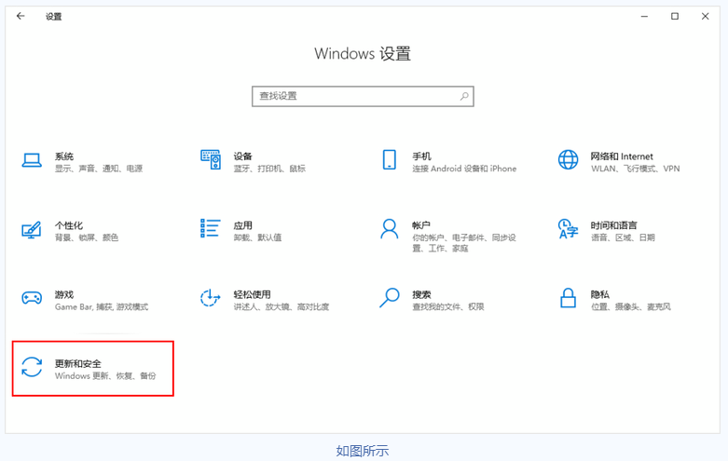Click the WLAN、飞行模式、VPN description

635,169
